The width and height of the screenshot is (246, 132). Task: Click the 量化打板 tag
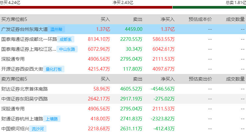[54, 69]
